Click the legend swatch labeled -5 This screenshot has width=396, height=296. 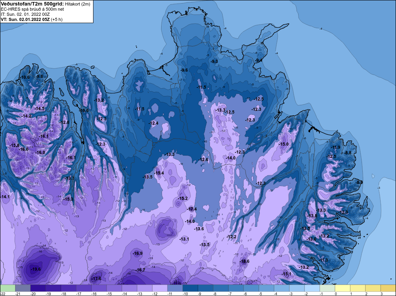(267, 288)
